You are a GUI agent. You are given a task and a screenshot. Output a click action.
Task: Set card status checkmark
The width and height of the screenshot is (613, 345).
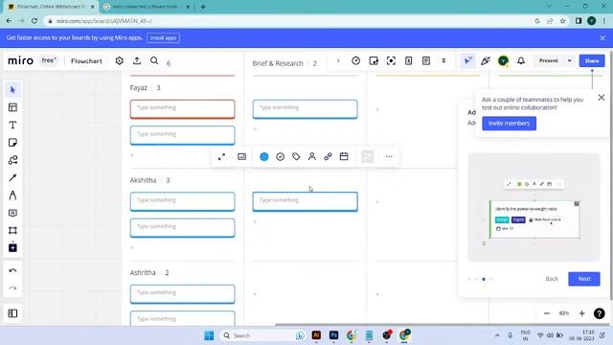pos(281,156)
